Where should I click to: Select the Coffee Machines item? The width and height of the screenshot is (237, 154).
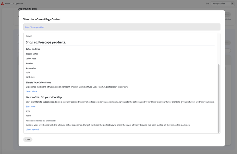tap(33, 49)
